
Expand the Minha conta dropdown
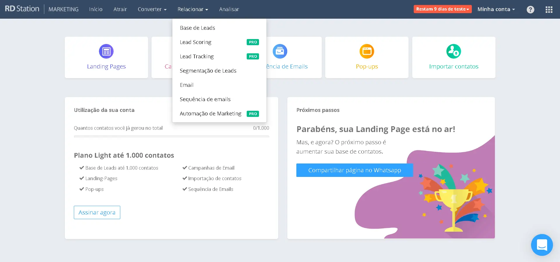point(496,9)
